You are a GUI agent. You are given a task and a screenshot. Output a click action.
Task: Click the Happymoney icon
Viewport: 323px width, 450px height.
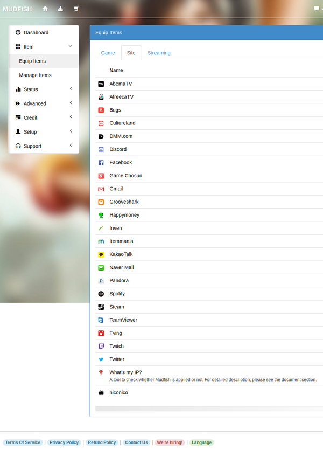101,215
